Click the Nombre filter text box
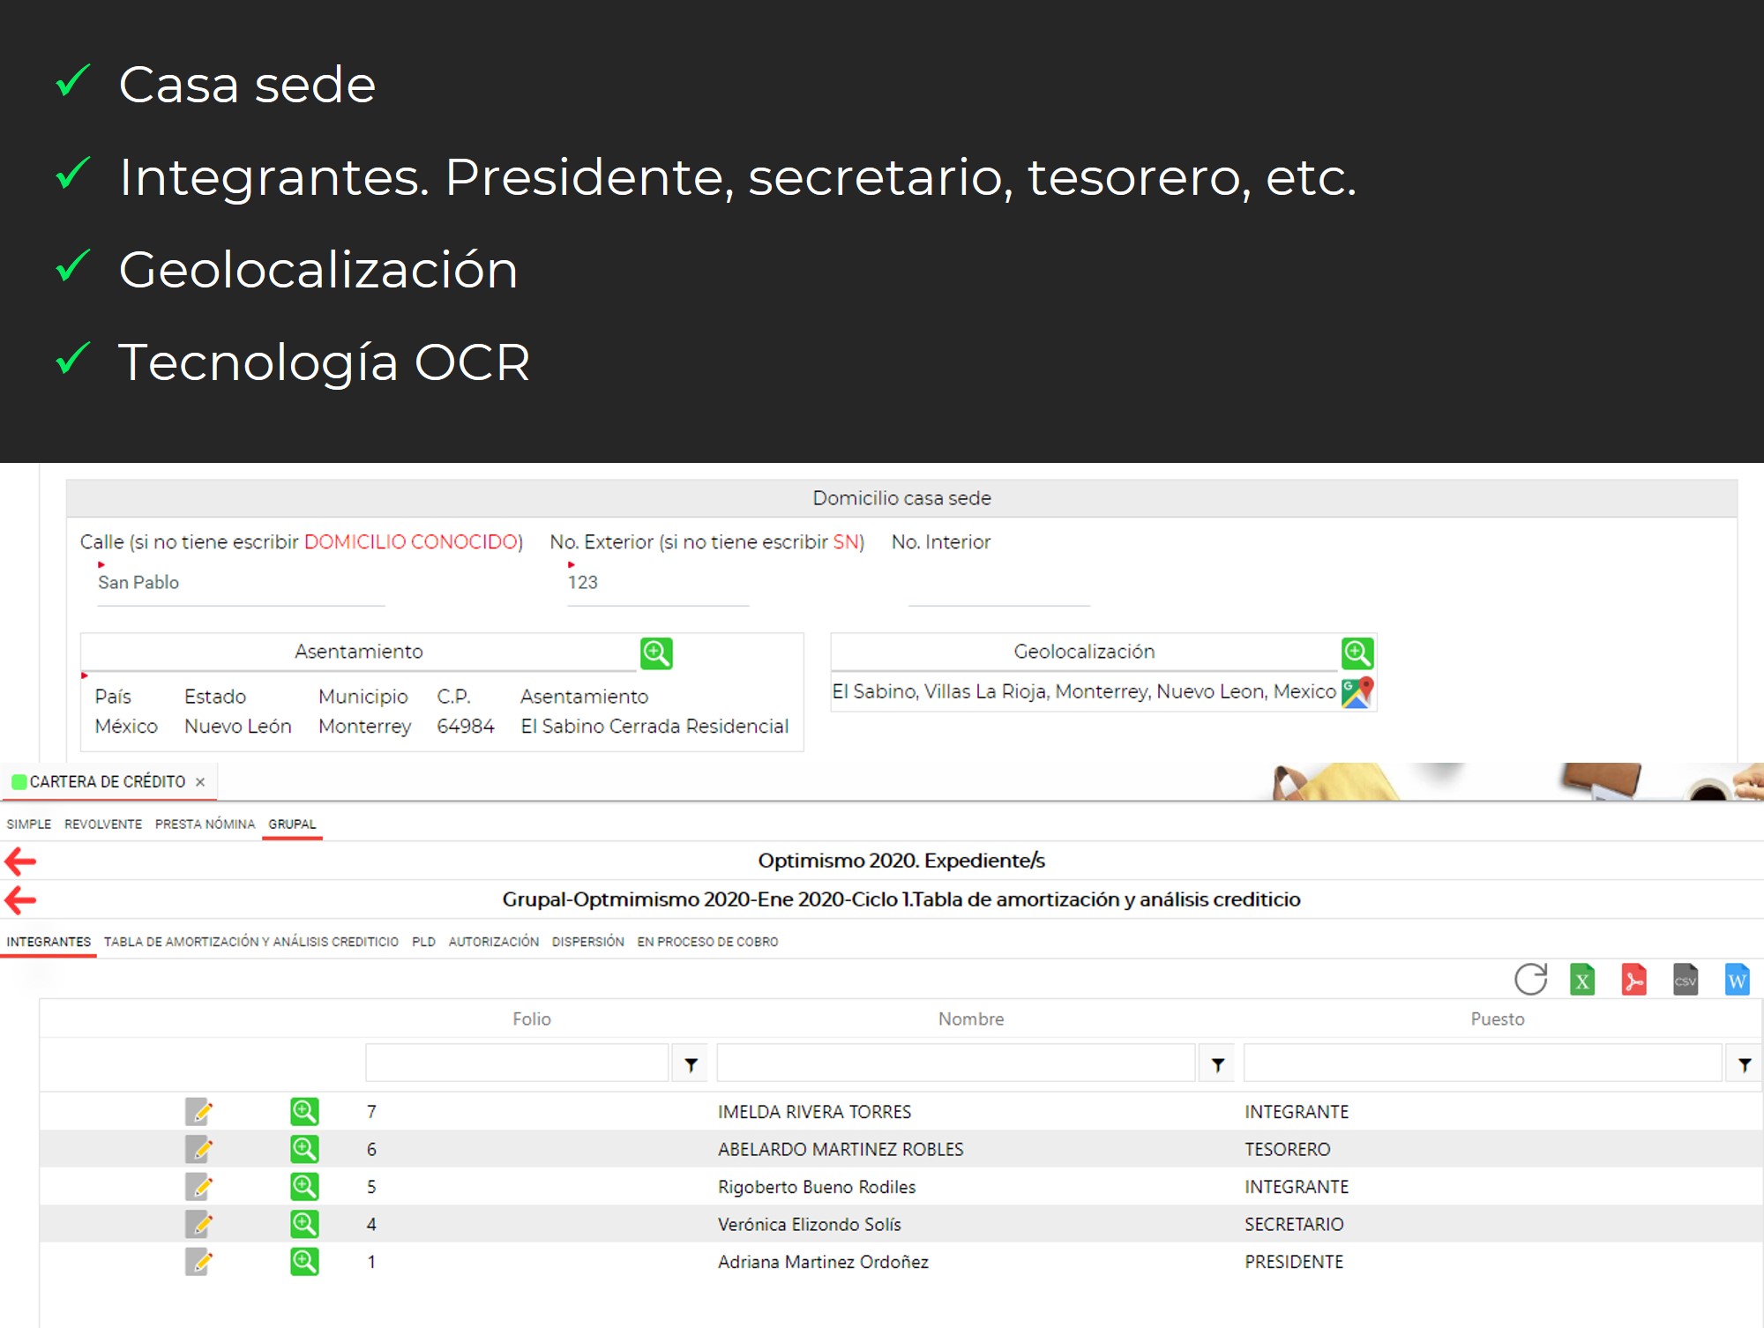Screen dimensions: 1764x1328 tap(954, 1063)
